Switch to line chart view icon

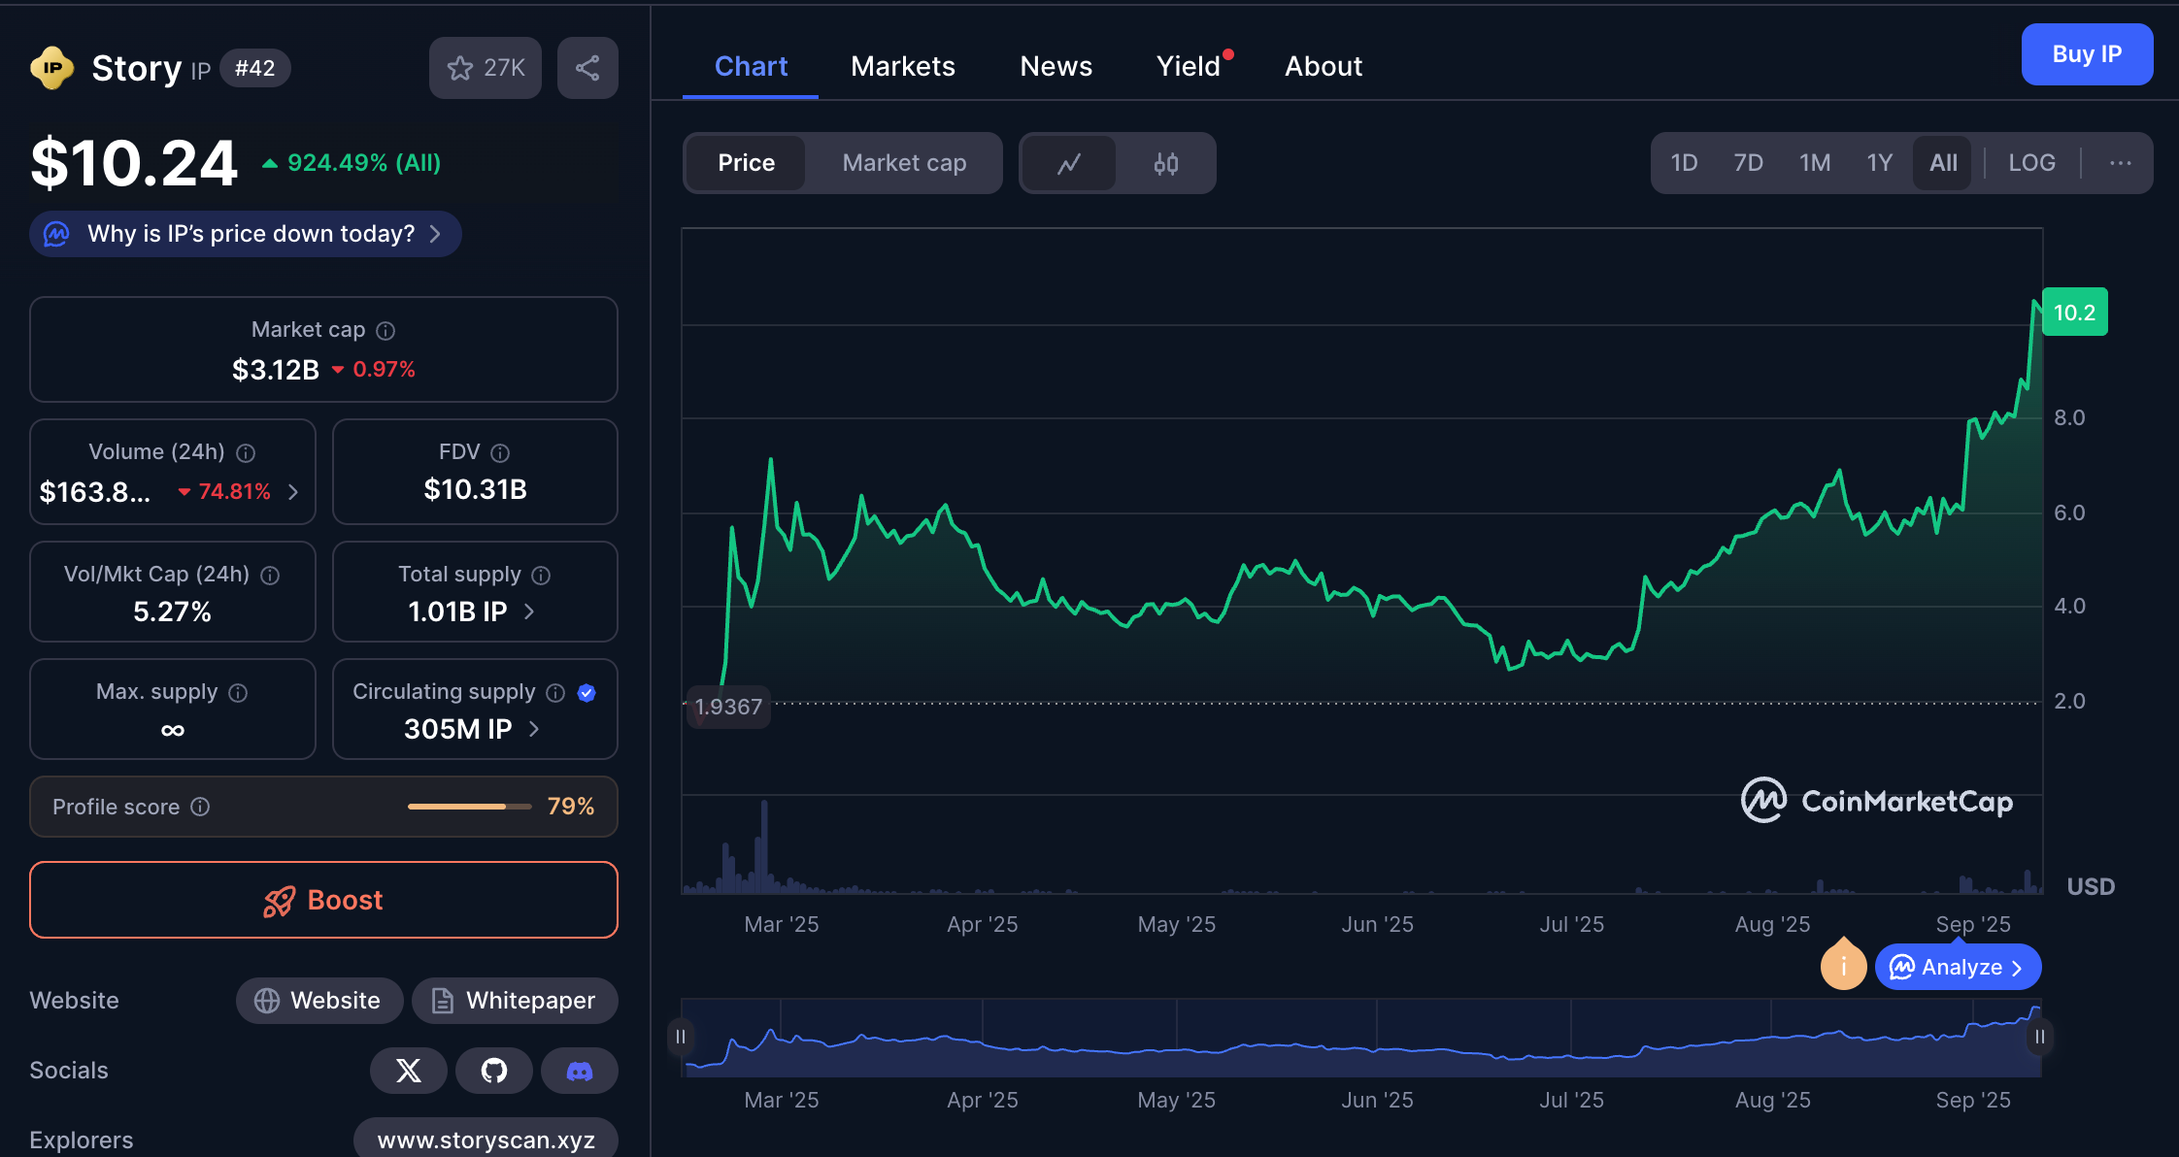pyautogui.click(x=1068, y=163)
